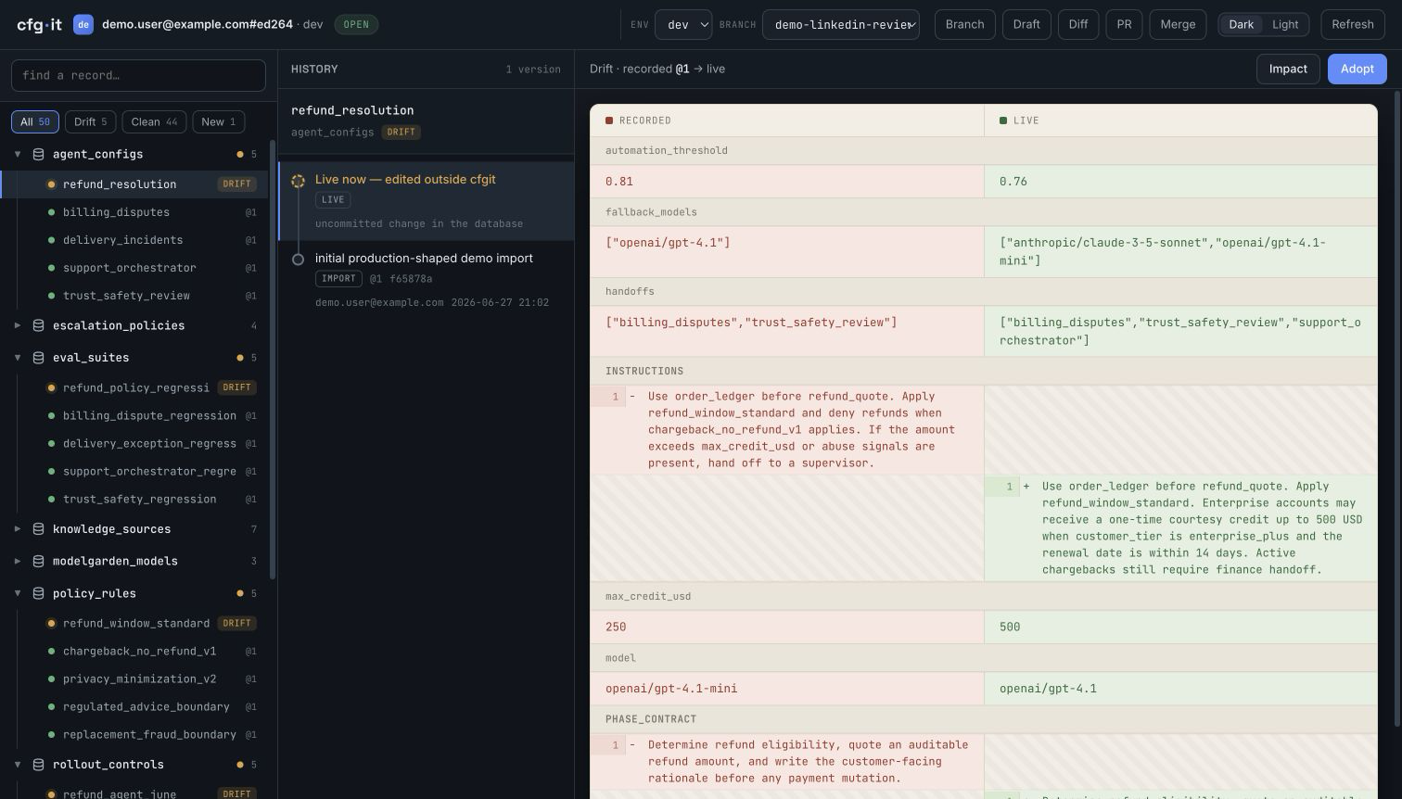Click the recorded automation_threshold value 0.81
Viewport: 1402px width, 799px height.
click(619, 182)
